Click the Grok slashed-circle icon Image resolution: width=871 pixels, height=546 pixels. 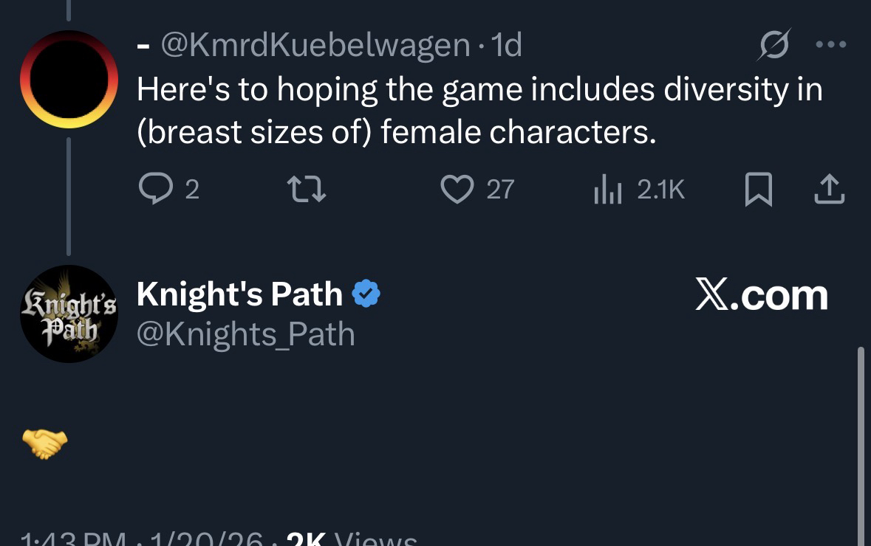coord(775,45)
